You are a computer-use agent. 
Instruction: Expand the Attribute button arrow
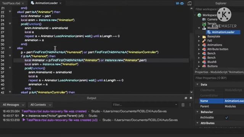click(199, 49)
